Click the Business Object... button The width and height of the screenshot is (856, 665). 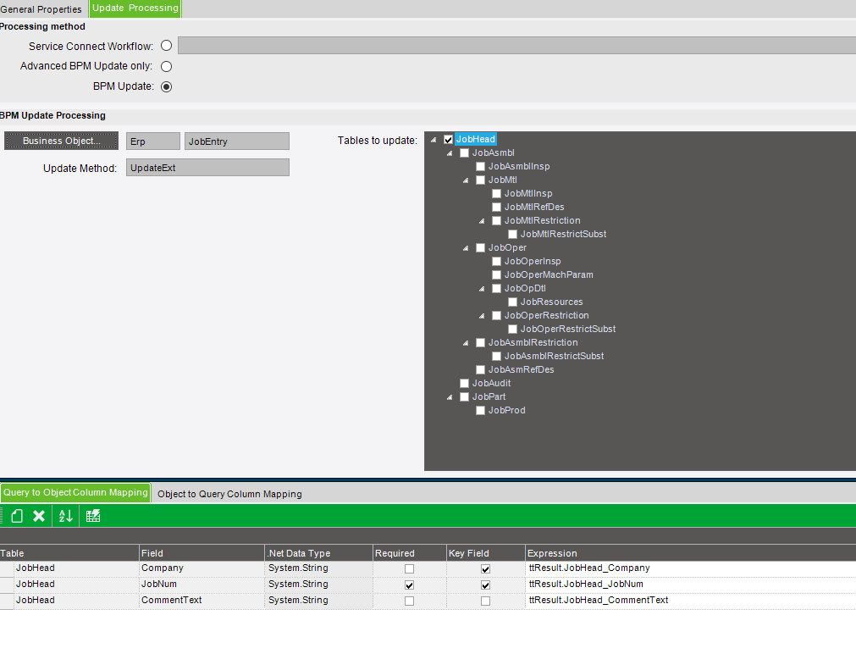tap(62, 141)
